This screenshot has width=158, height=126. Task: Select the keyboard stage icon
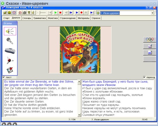(10, 51)
